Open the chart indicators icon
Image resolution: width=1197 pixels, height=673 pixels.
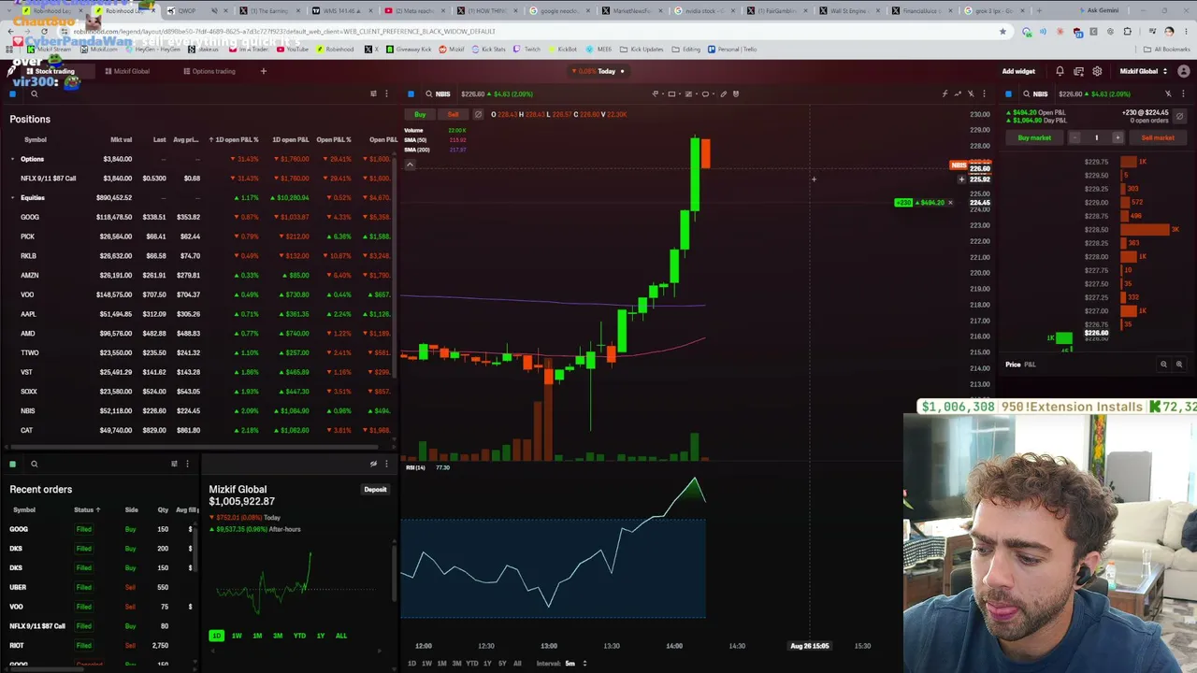945,93
